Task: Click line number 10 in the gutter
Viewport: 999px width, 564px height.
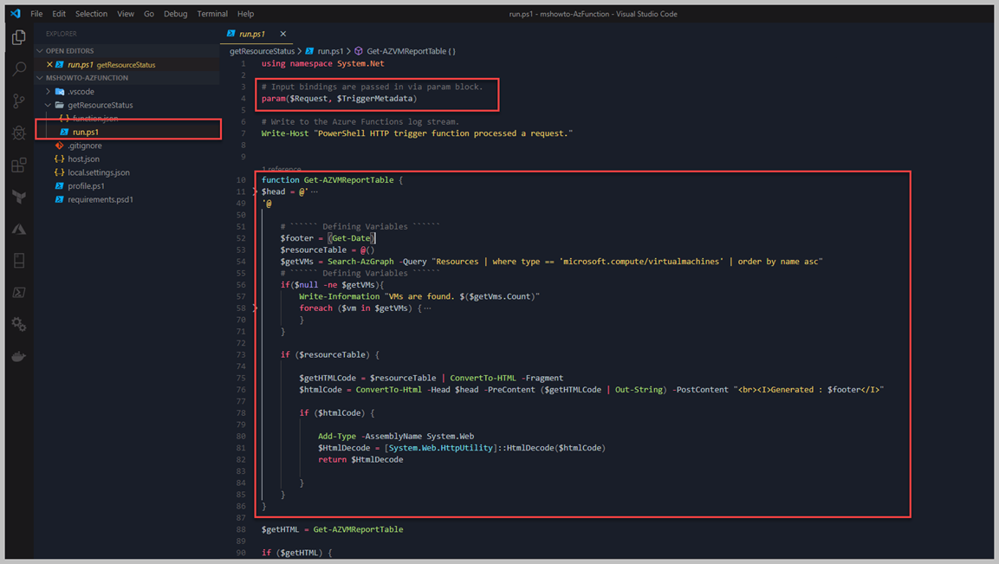Action: pyautogui.click(x=240, y=180)
